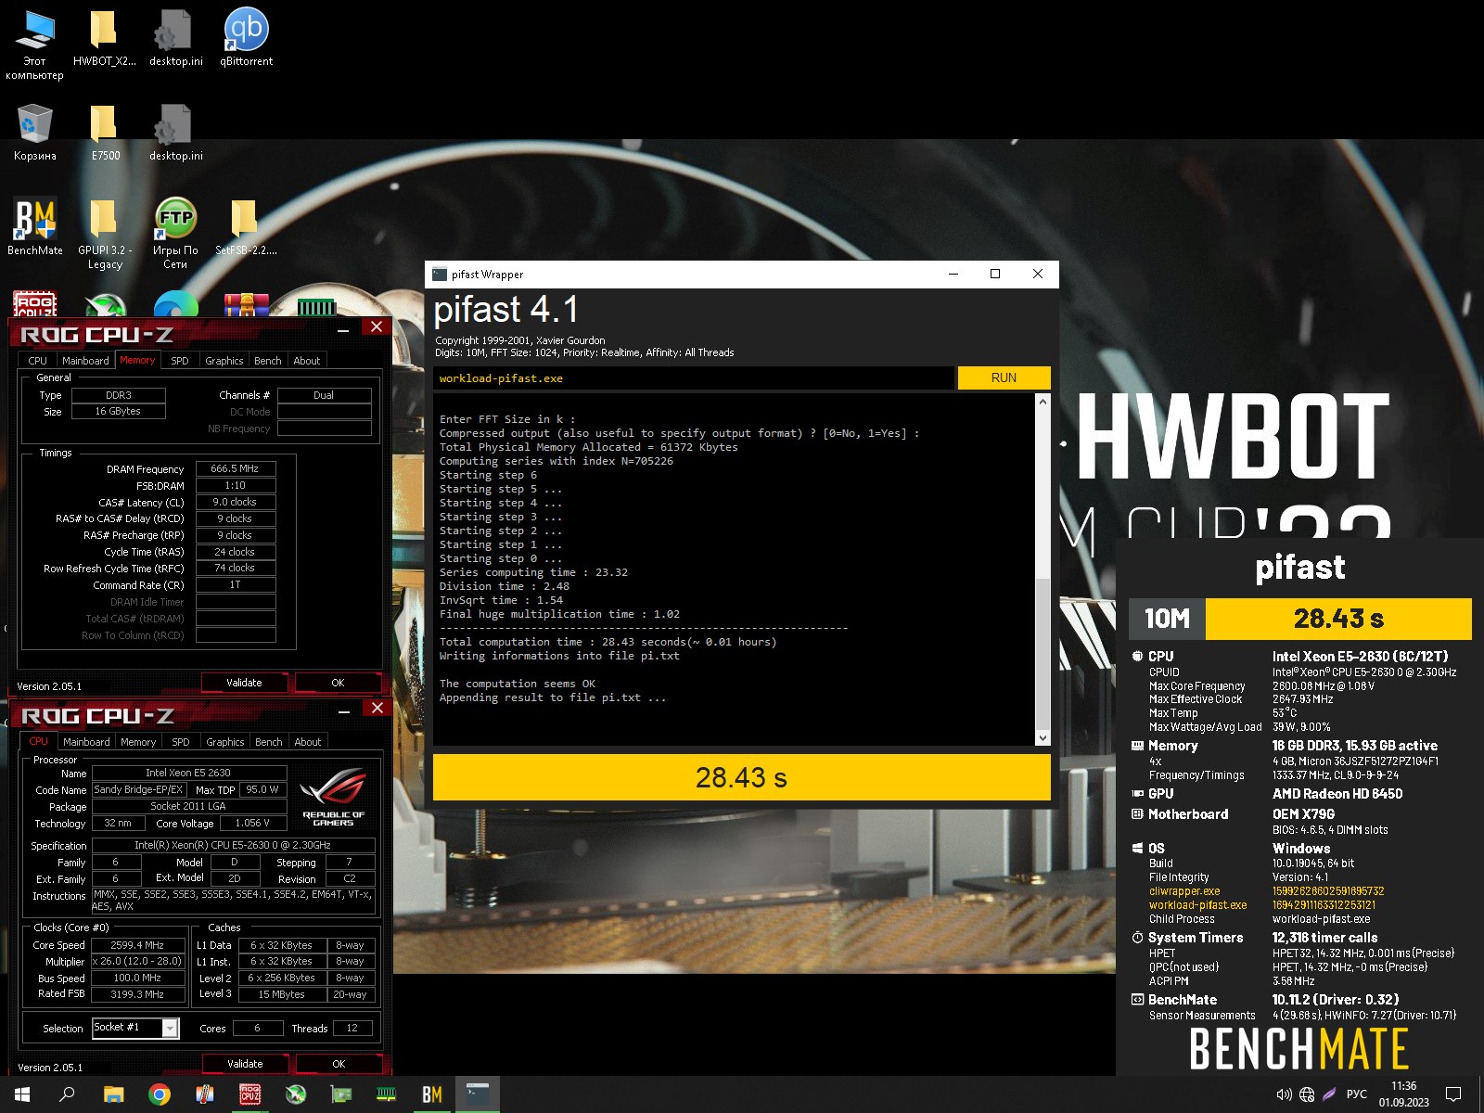Open the thermometer temperature app in taskbar
Image resolution: width=1484 pixels, height=1113 pixels.
click(x=205, y=1094)
